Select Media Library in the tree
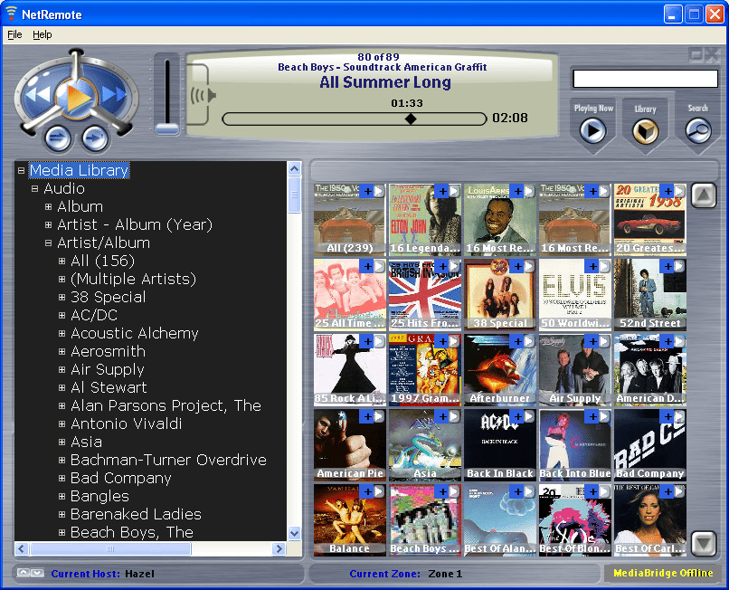 tap(79, 170)
